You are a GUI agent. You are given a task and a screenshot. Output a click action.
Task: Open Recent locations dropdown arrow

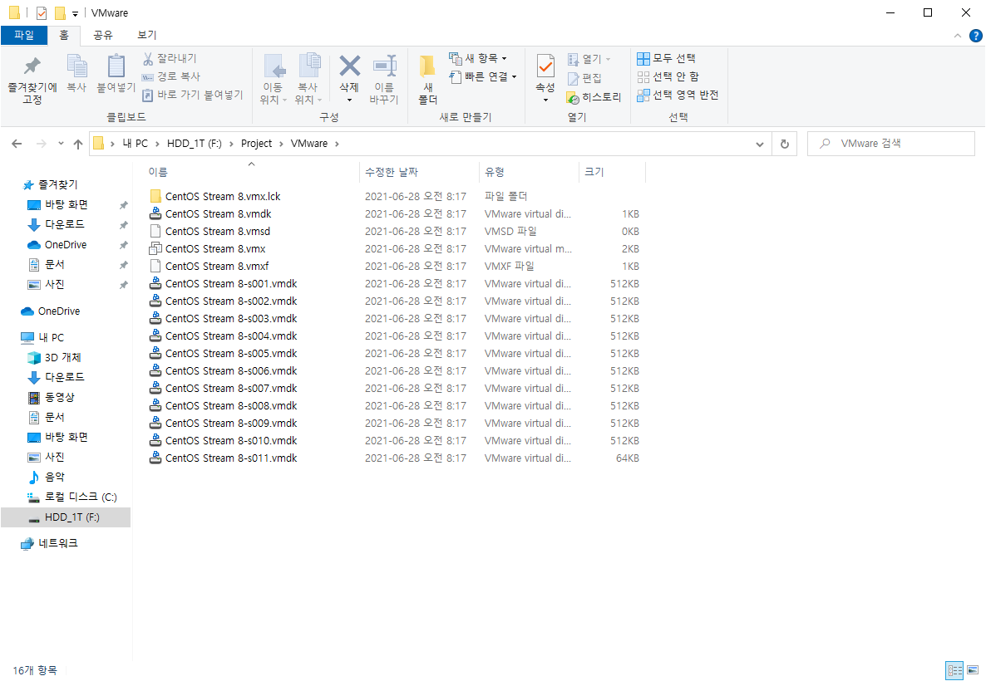tap(61, 144)
